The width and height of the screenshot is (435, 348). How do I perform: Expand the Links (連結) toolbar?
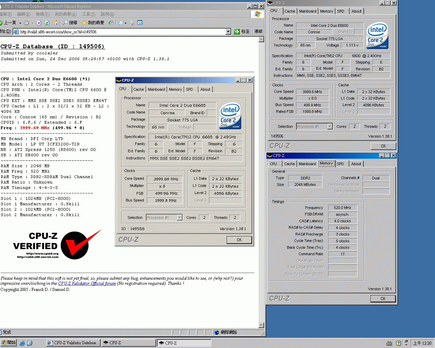(258, 31)
